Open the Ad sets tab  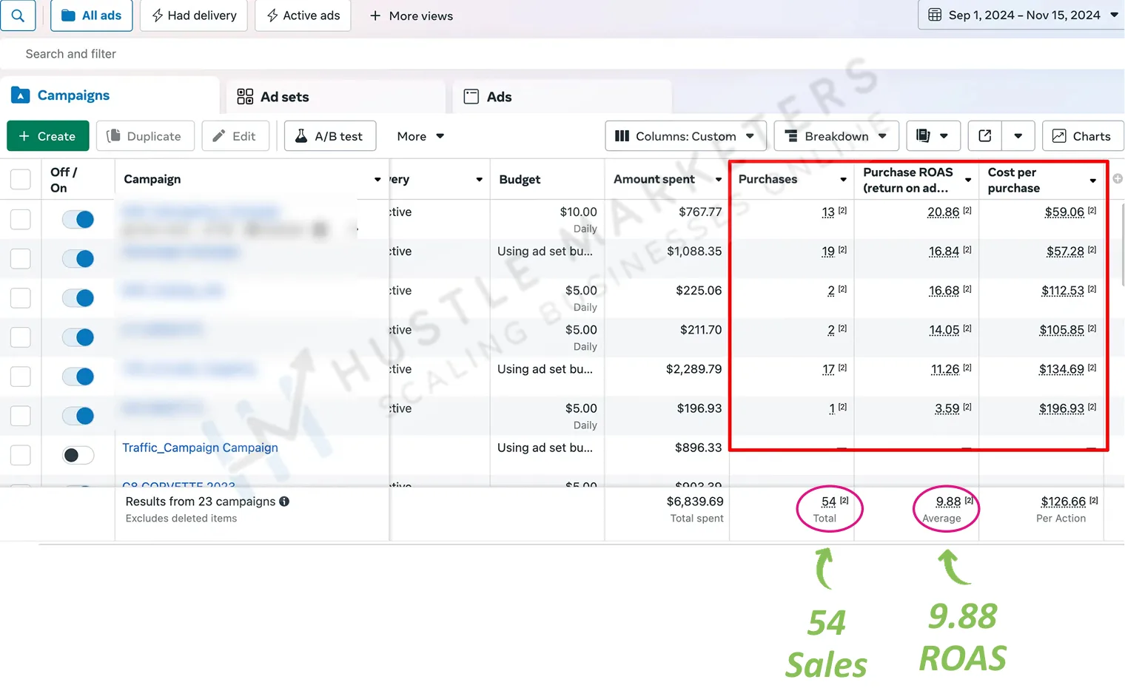(x=336, y=97)
